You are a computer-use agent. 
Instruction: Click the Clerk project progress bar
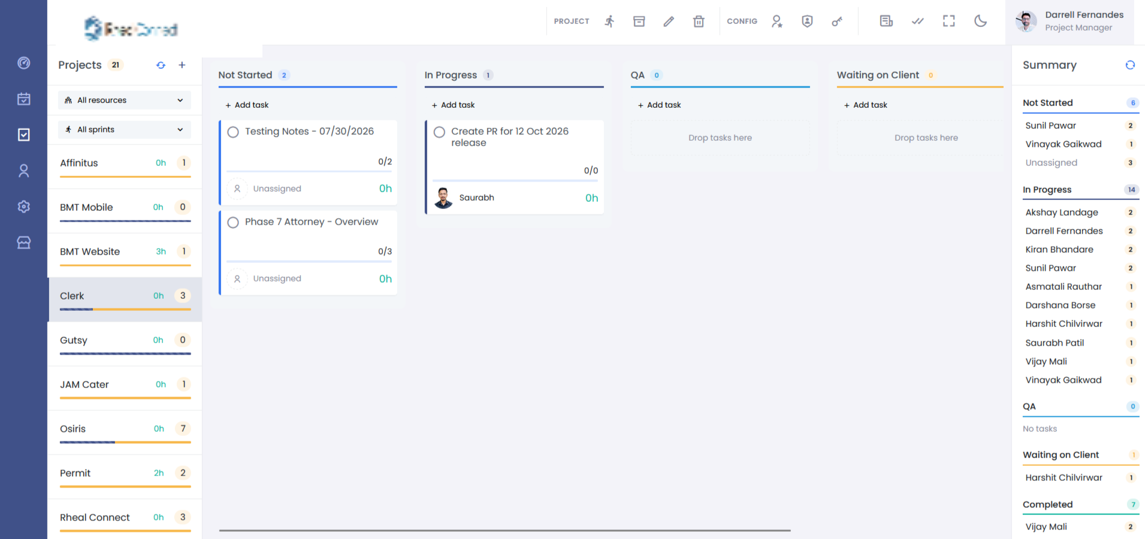[x=125, y=310]
